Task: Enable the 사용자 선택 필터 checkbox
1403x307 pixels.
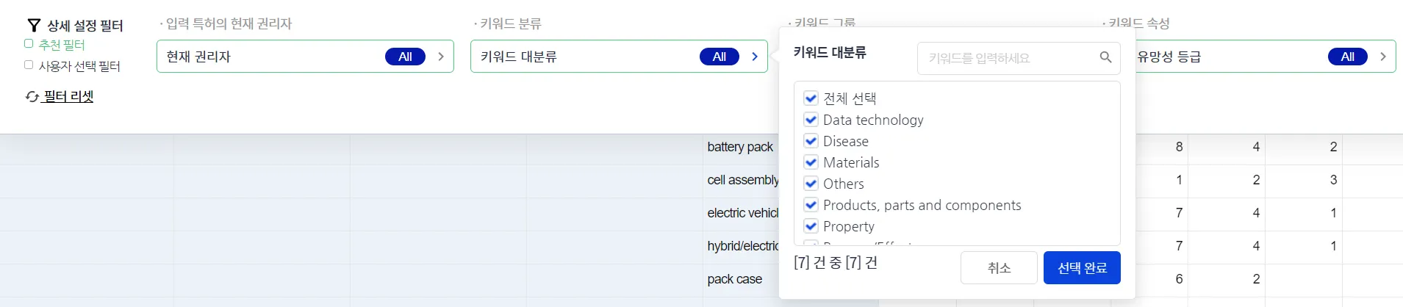Action: pyautogui.click(x=29, y=65)
